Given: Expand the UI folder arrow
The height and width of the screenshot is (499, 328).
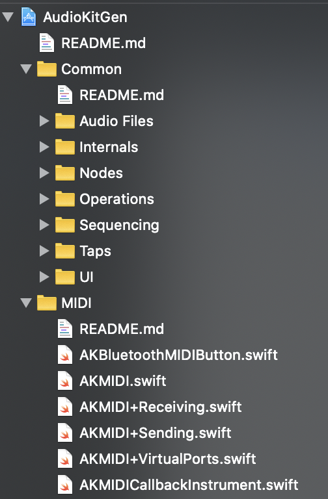Looking at the screenshot, I should (x=44, y=277).
